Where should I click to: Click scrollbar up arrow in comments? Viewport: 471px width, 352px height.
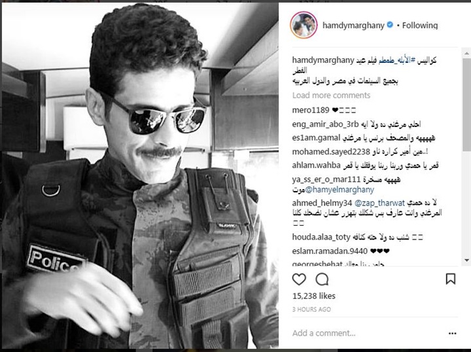466,54
